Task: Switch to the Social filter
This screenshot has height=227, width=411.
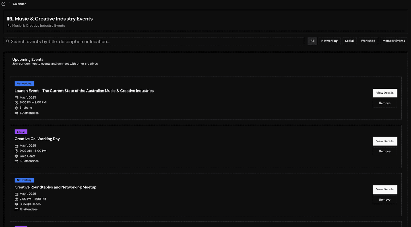Action: [349, 41]
